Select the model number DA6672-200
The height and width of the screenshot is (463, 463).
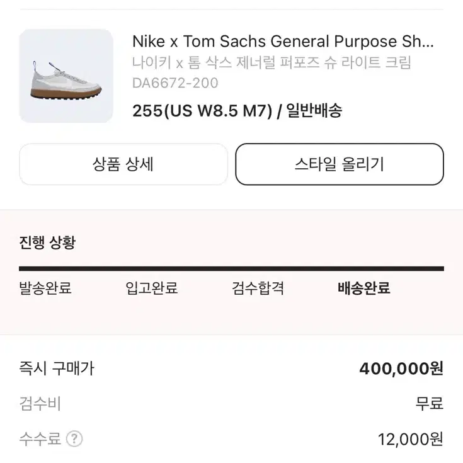[175, 83]
